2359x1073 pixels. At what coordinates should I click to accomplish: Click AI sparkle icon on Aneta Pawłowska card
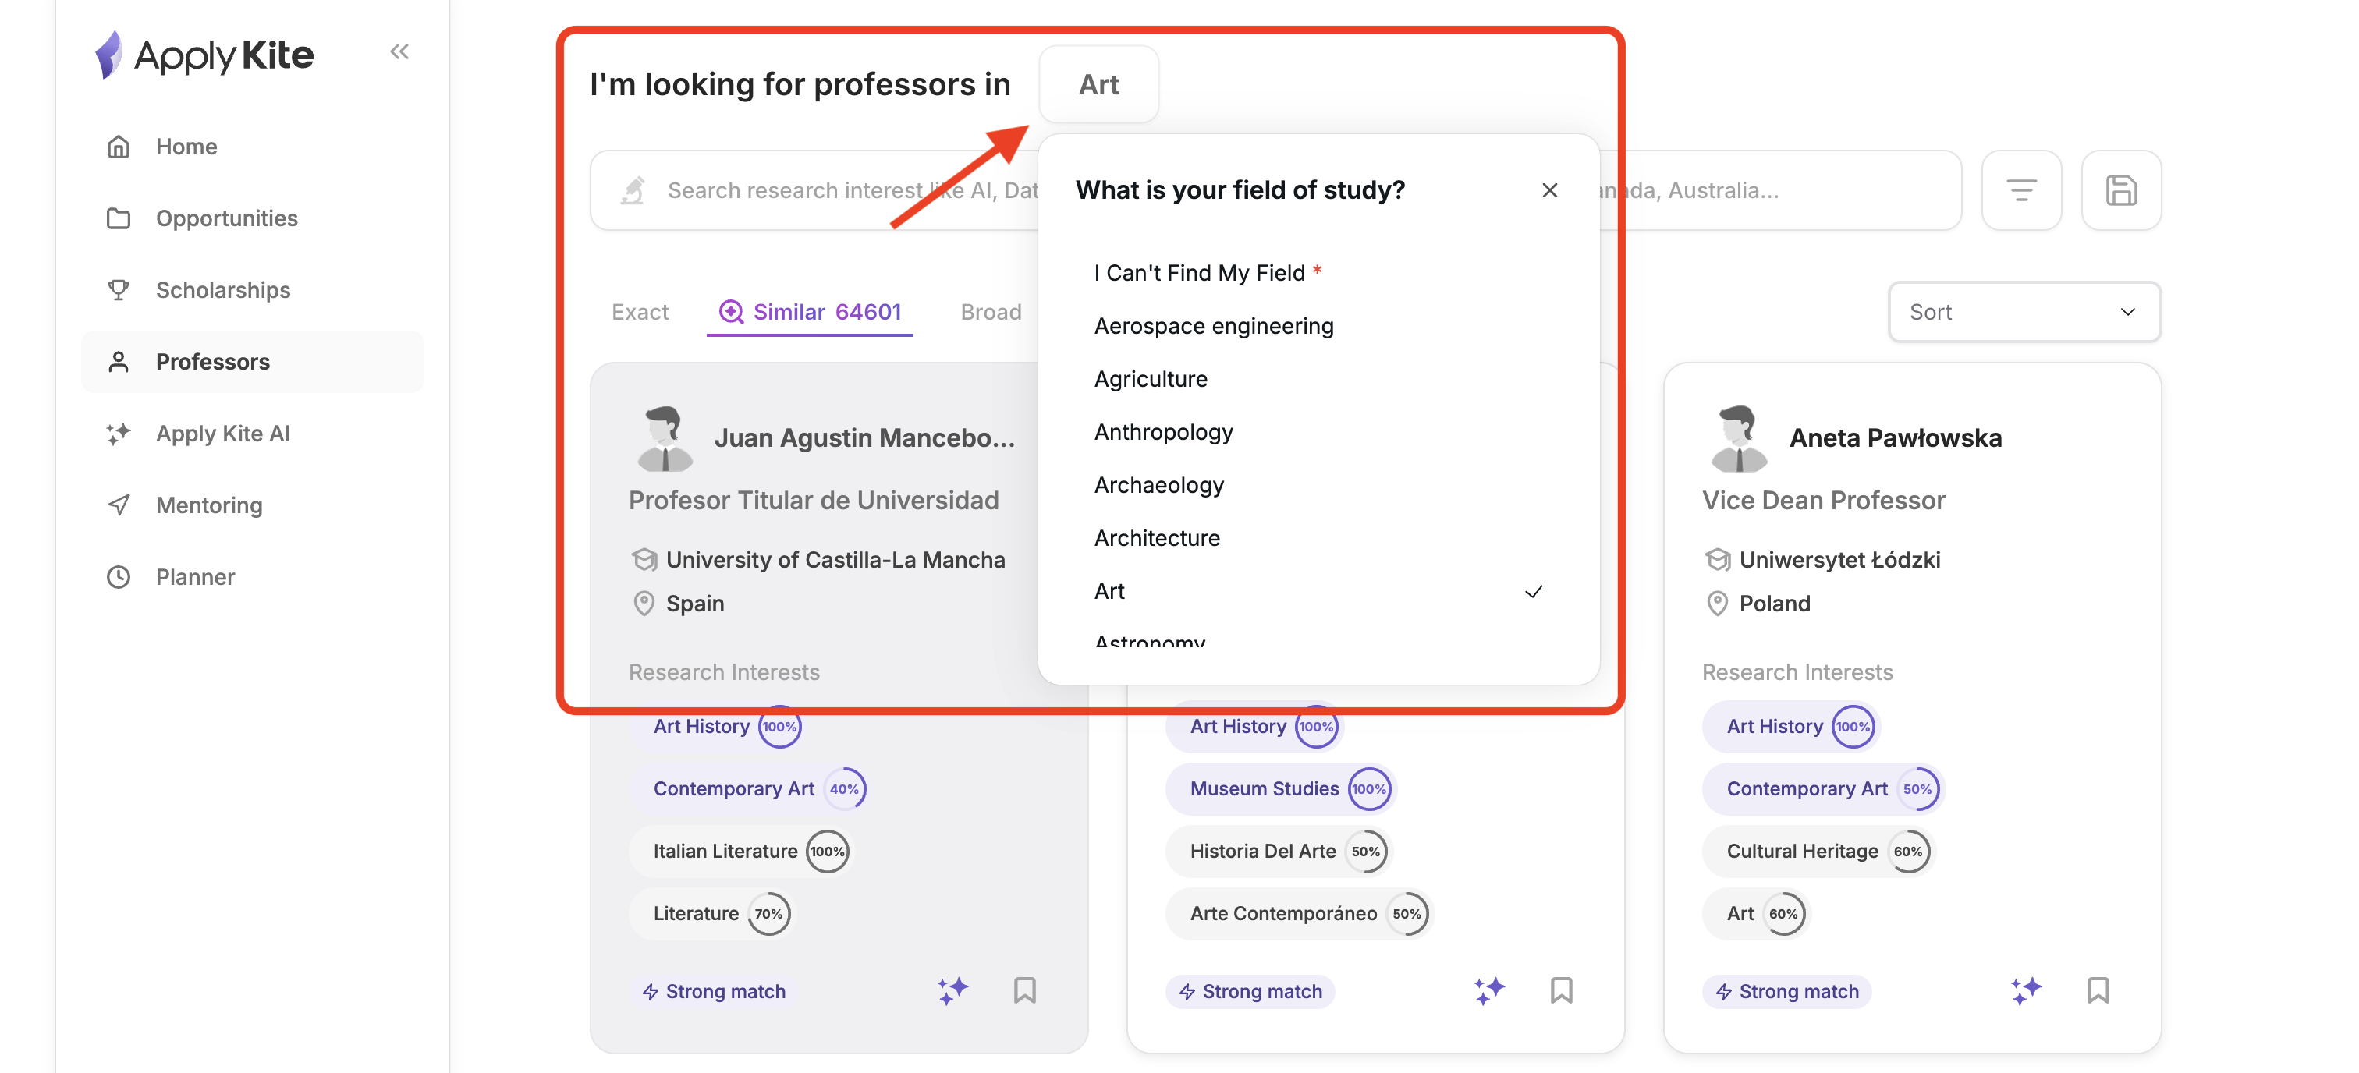point(2025,990)
